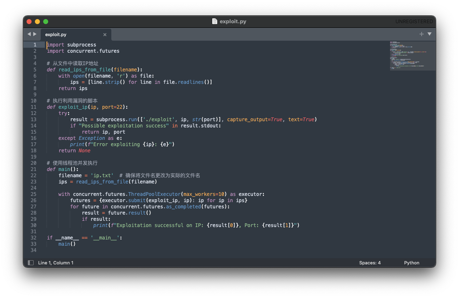459x298 pixels.
Task: Click 'concurrent.futures' on line 2
Action: click(x=93, y=51)
